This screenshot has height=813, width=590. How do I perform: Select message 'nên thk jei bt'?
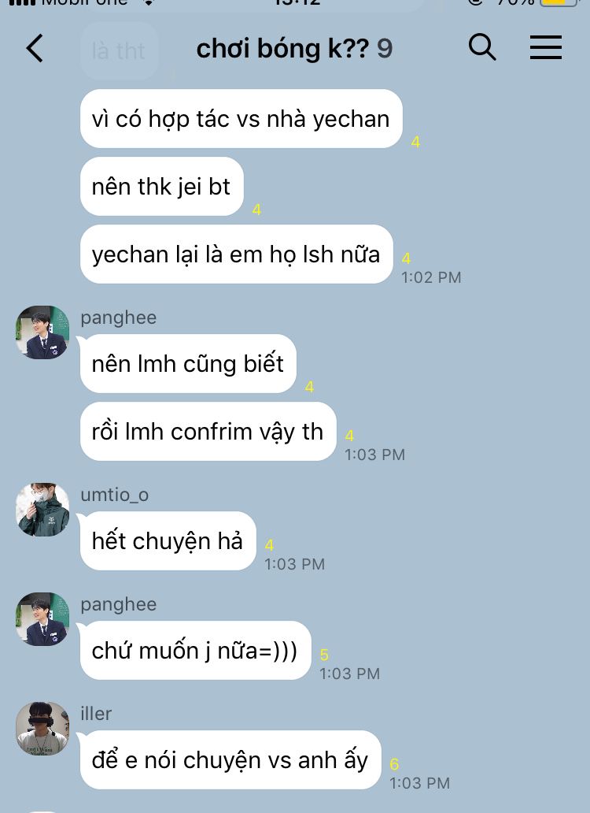click(162, 186)
